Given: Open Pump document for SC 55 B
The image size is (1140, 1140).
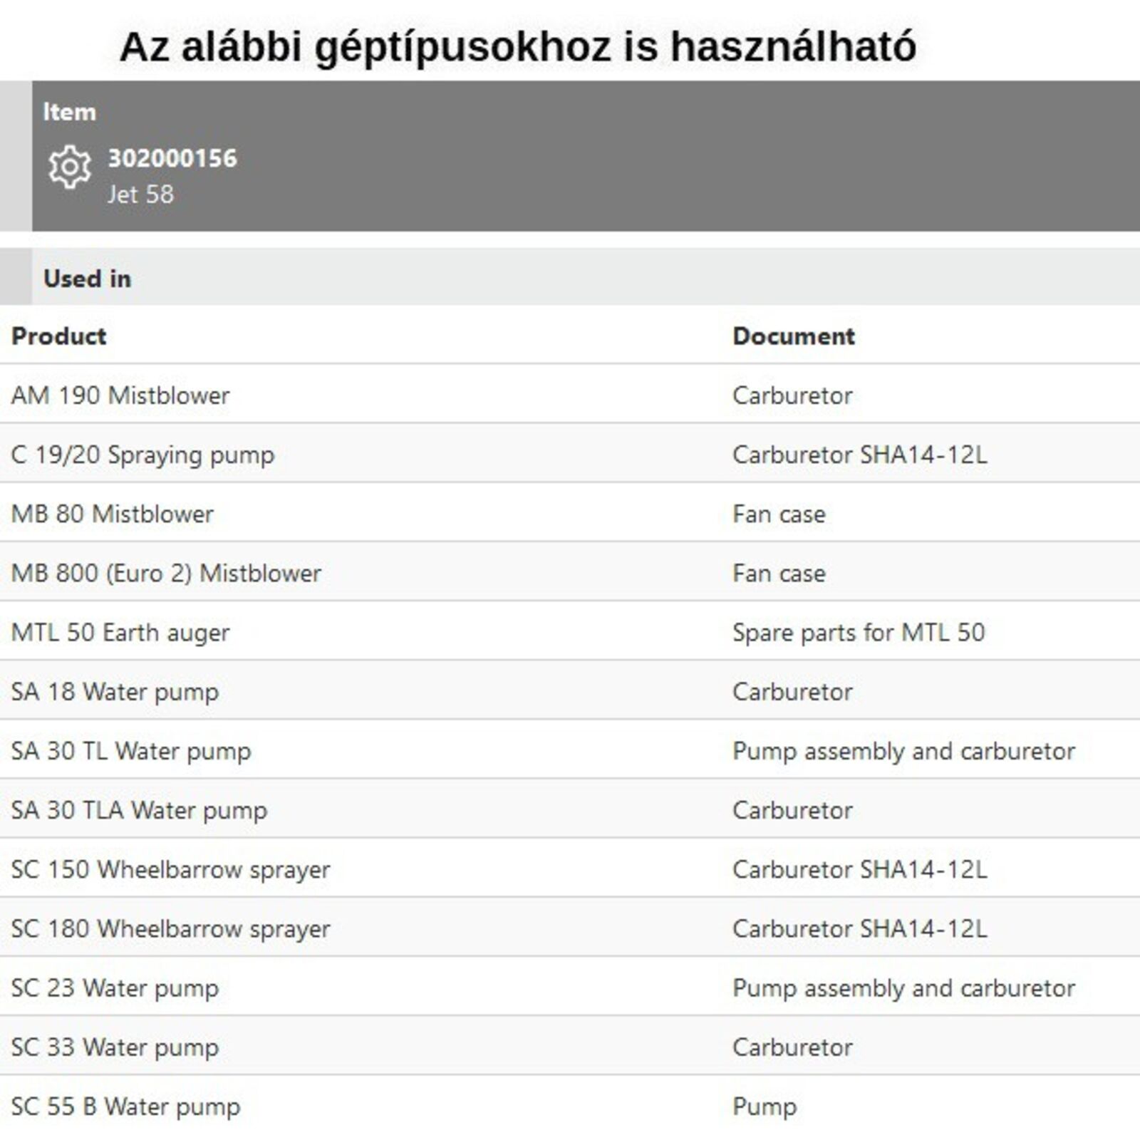Looking at the screenshot, I should [x=764, y=1107].
